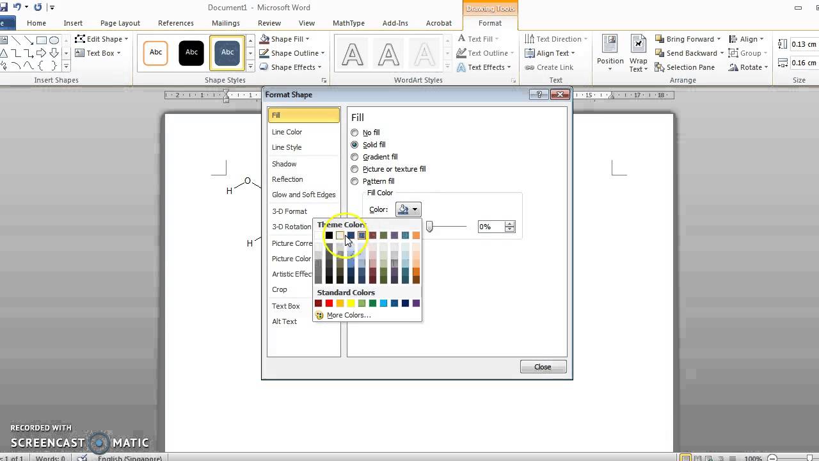819x461 pixels.
Task: Click More Colors in the color picker
Action: tap(348, 315)
